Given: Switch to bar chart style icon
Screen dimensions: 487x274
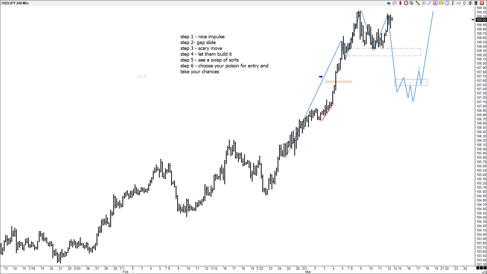Looking at the screenshot, I should 453,3.
